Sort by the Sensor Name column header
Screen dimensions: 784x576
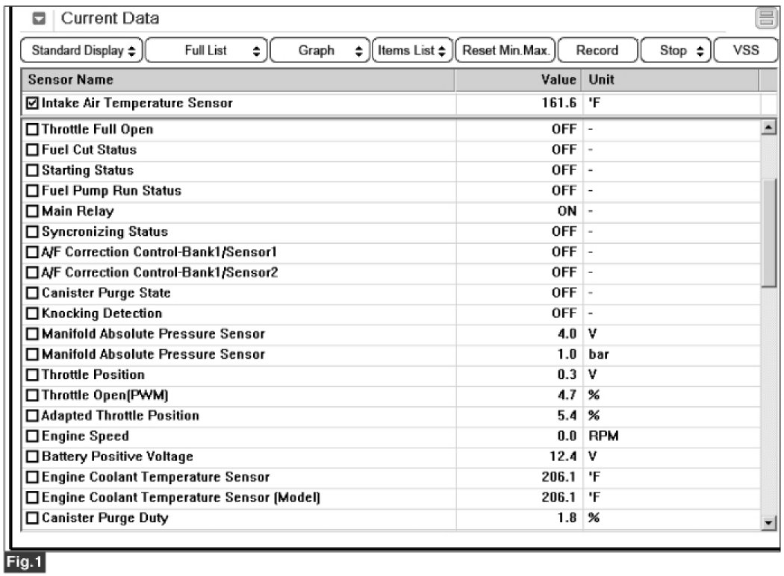click(239, 80)
